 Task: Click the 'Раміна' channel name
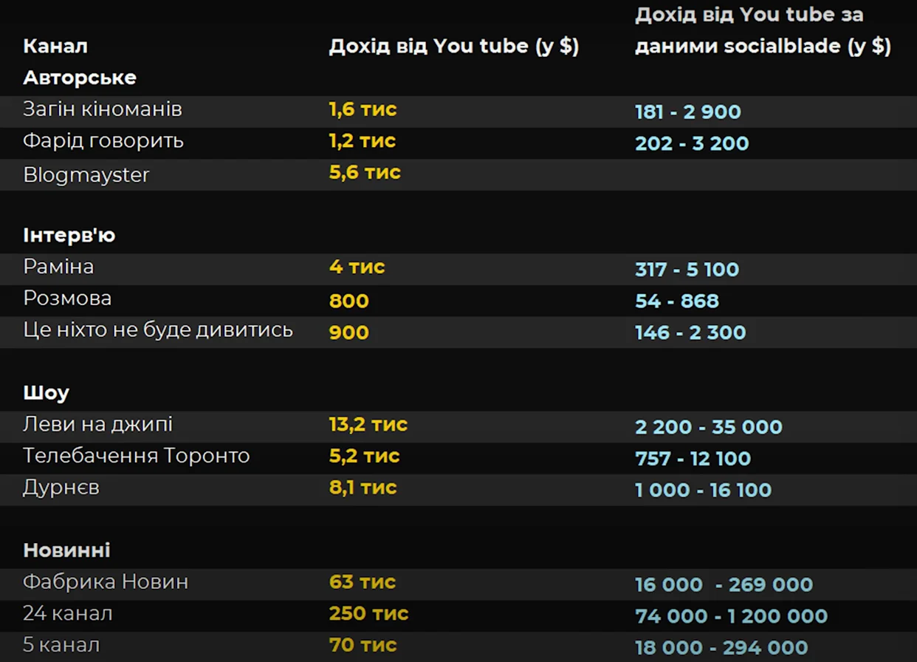click(x=58, y=267)
